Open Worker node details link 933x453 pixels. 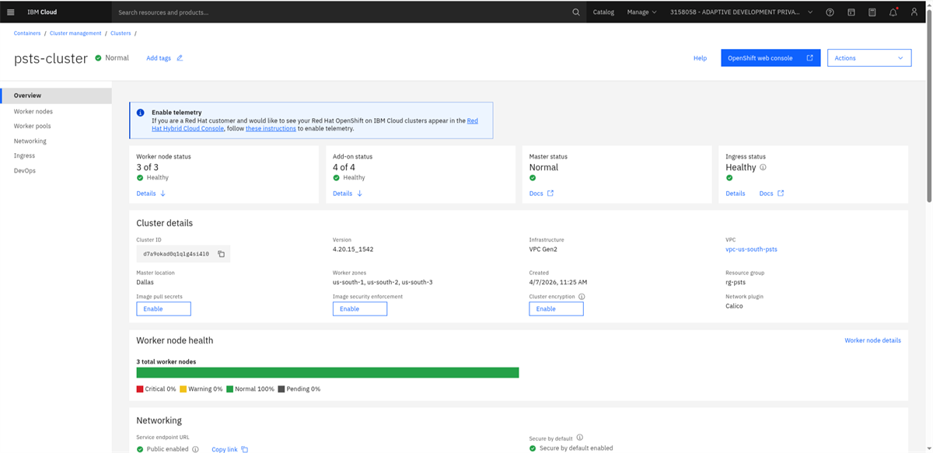click(872, 340)
